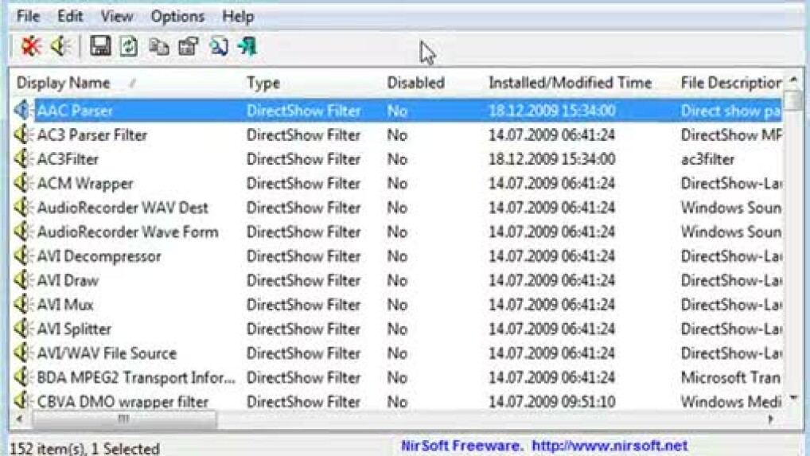810x456 pixels.
Task: Click the red Disable Selected Items icon
Action: 30,47
